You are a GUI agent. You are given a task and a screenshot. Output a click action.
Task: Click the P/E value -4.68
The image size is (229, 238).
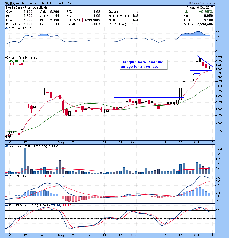pyautogui.click(x=96, y=12)
